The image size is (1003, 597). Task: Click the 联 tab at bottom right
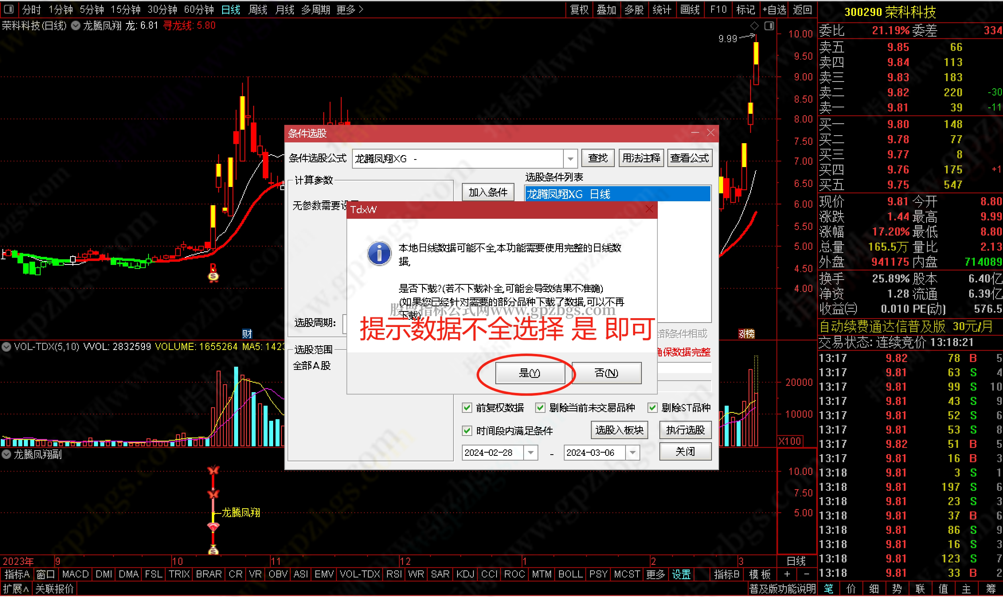coord(921,589)
